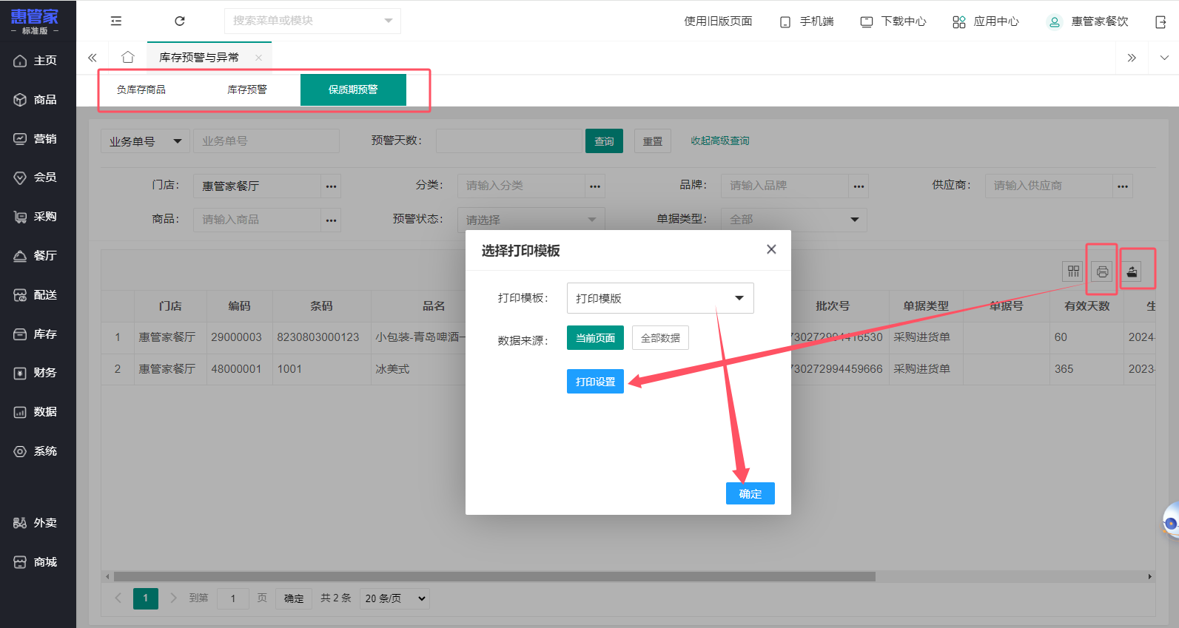
Task: Select 当前页面 as data source
Action: (x=595, y=338)
